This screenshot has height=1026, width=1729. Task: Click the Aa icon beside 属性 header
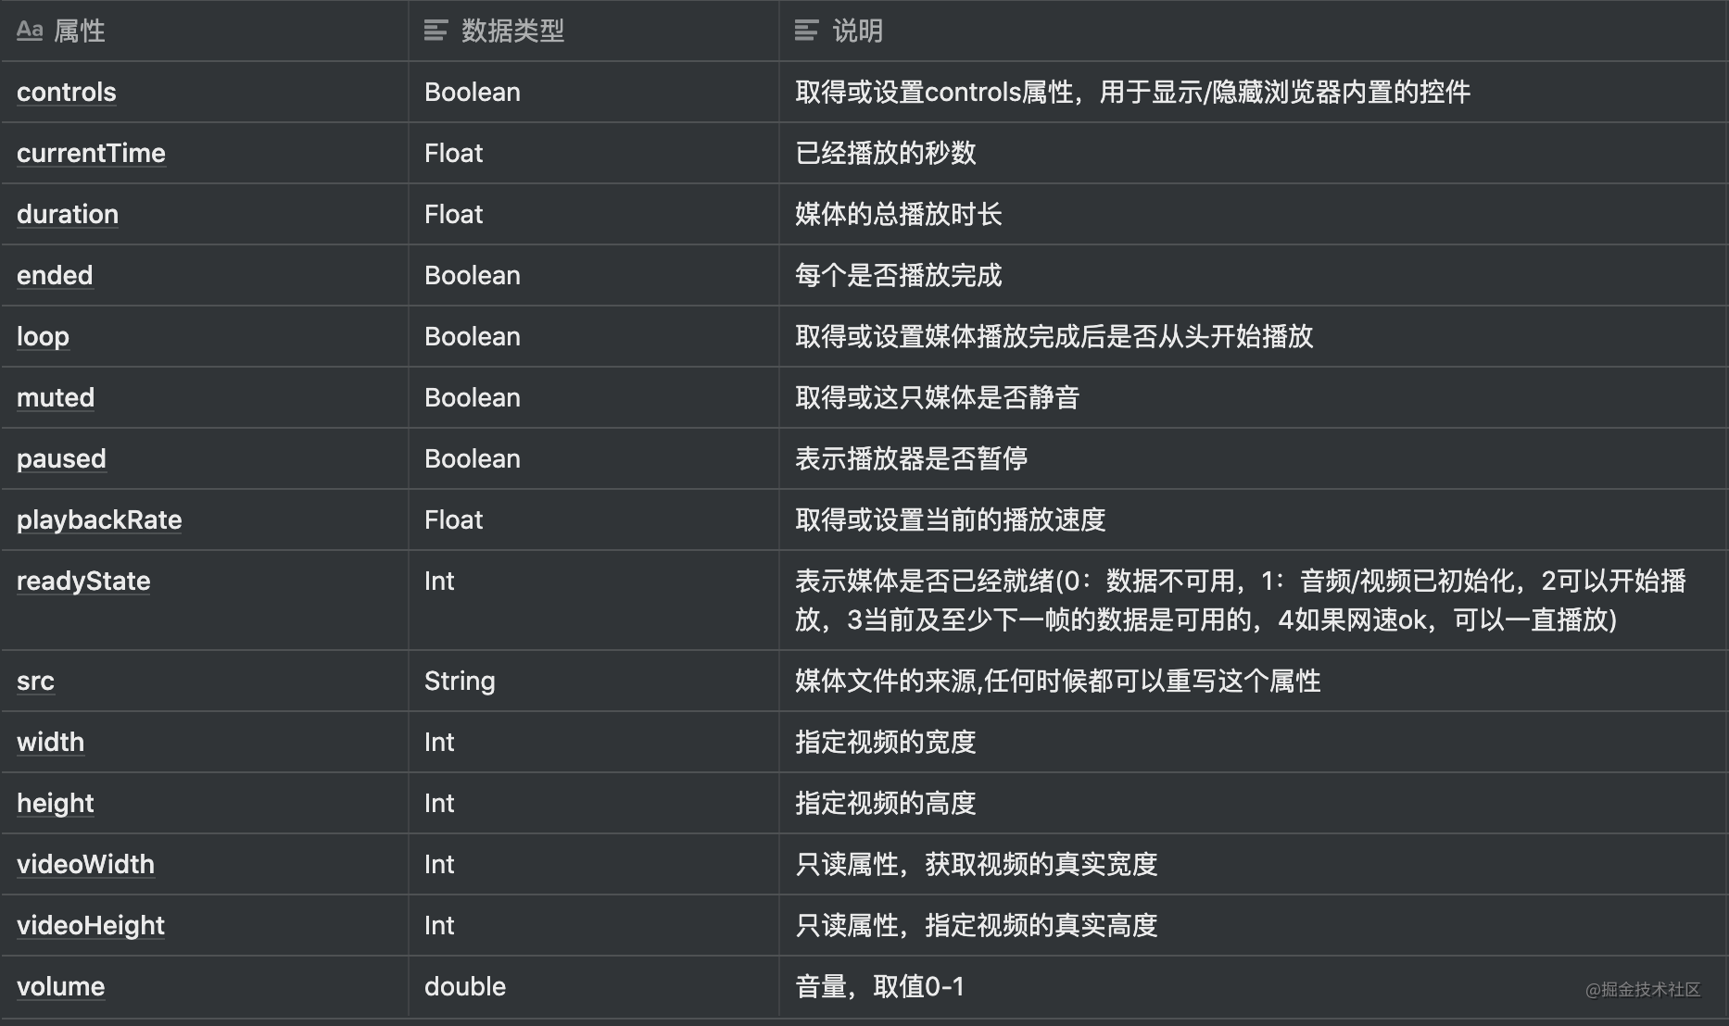tap(30, 31)
